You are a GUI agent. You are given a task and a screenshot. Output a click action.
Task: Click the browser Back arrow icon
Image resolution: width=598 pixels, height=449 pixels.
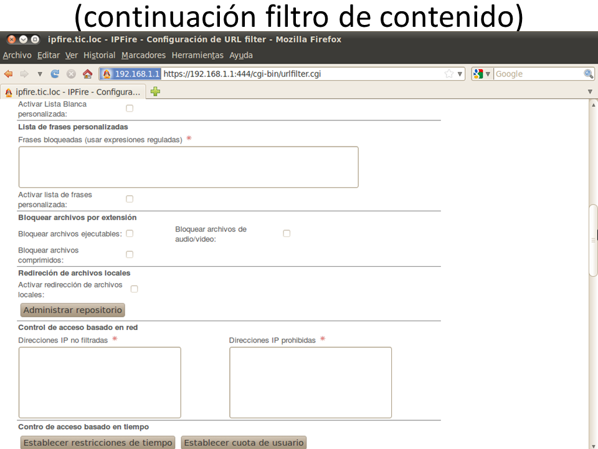click(x=8, y=74)
